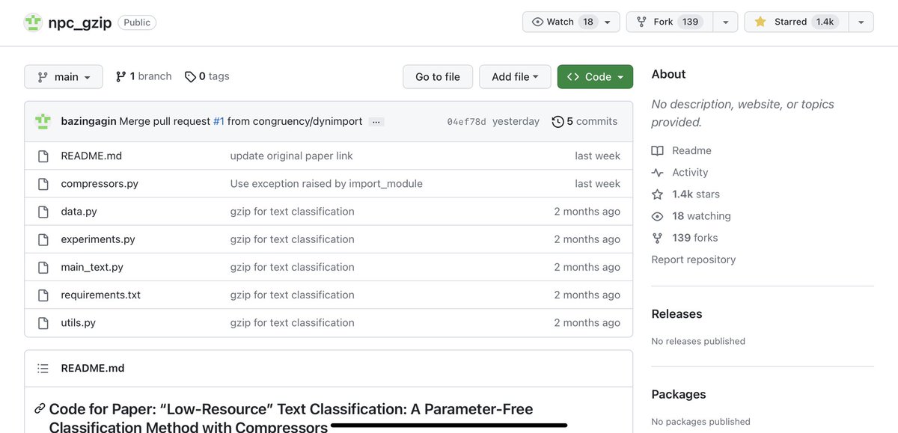Open pull request #1 link
This screenshot has width=898, height=433.
[x=219, y=121]
